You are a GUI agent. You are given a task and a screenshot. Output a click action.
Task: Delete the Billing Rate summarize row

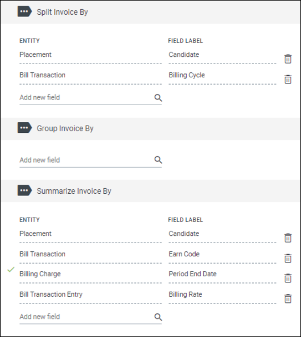pos(288,298)
